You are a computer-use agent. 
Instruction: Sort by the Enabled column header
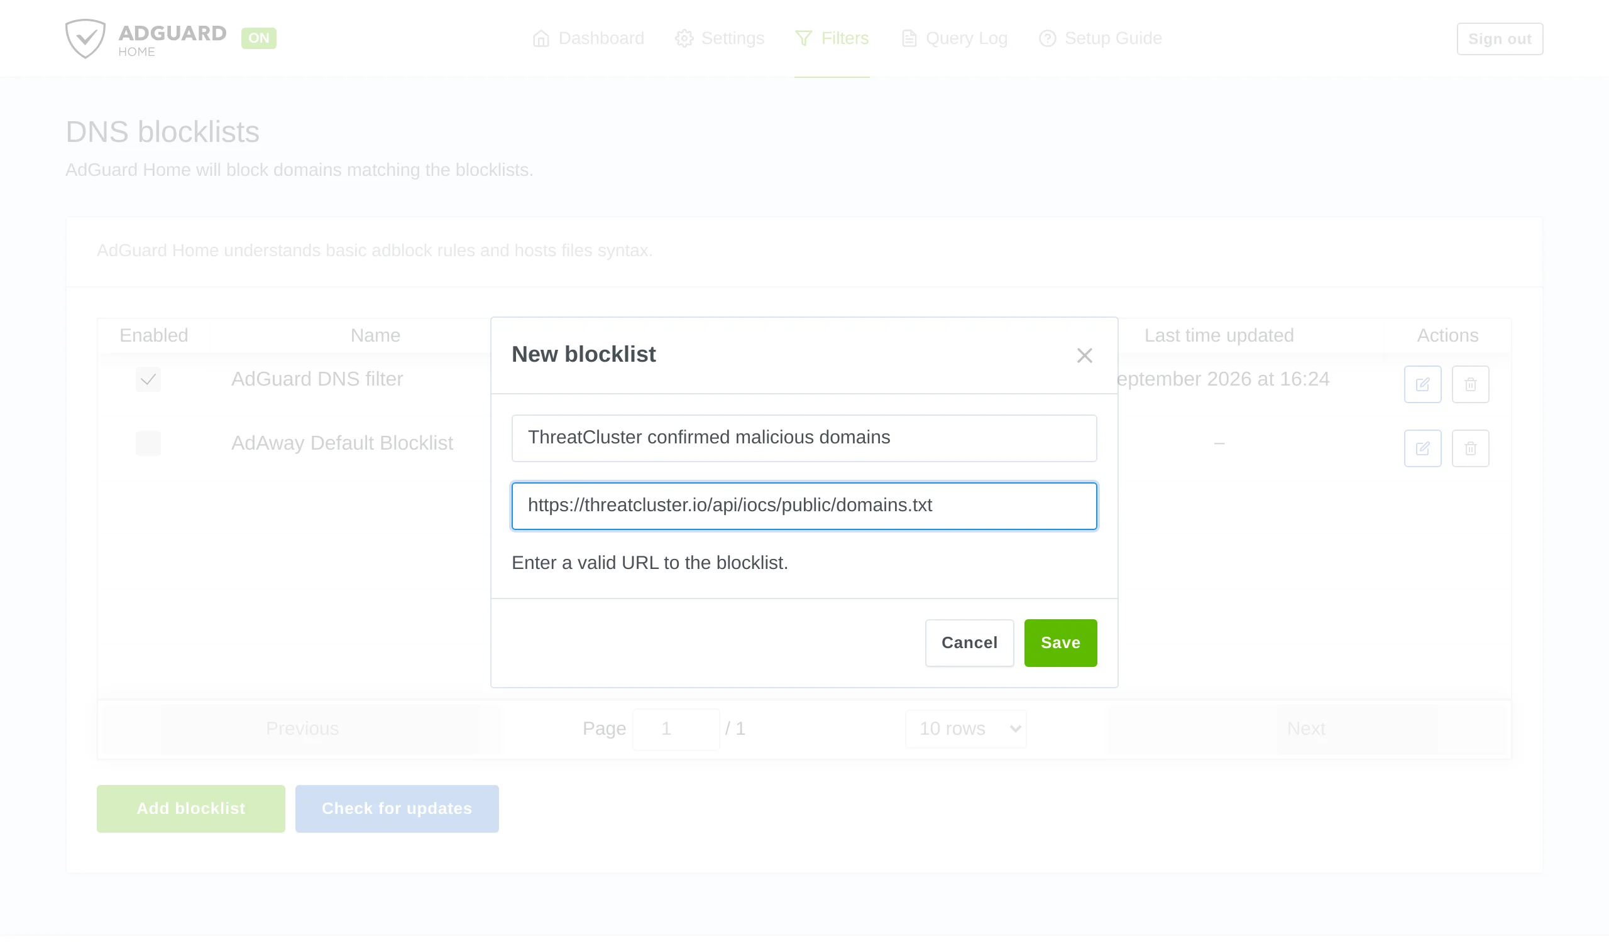tap(154, 335)
